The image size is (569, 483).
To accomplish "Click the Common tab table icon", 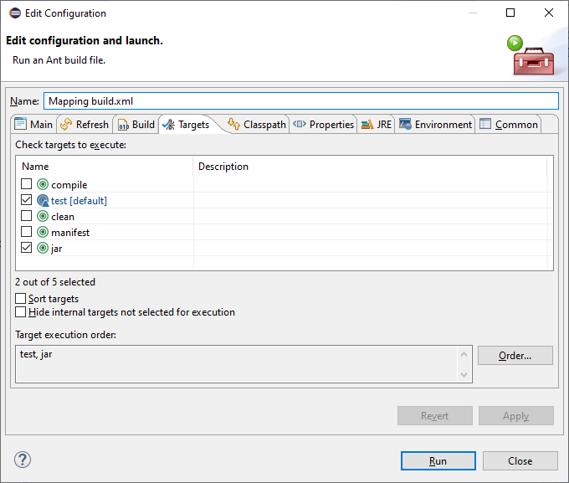I will pos(485,124).
